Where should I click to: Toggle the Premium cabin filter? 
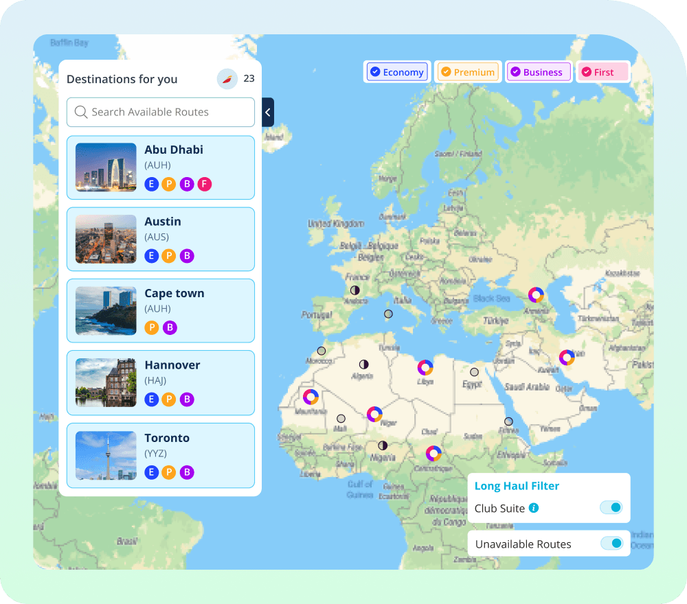468,72
